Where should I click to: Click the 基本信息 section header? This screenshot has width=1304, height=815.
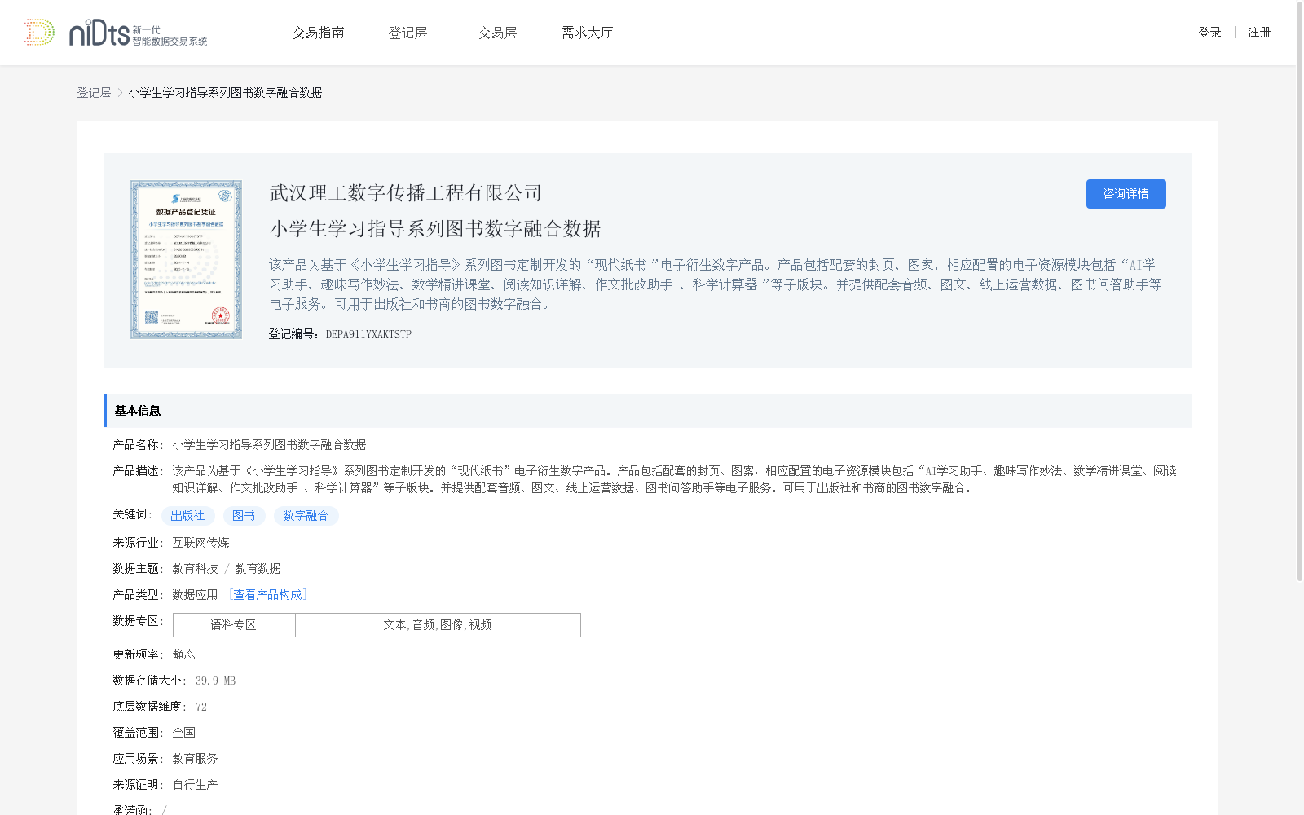pos(648,411)
